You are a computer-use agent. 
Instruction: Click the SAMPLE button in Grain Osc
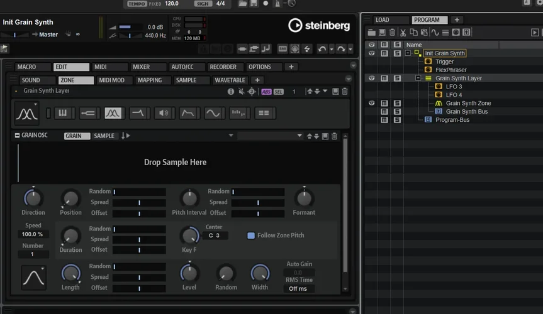(x=104, y=136)
